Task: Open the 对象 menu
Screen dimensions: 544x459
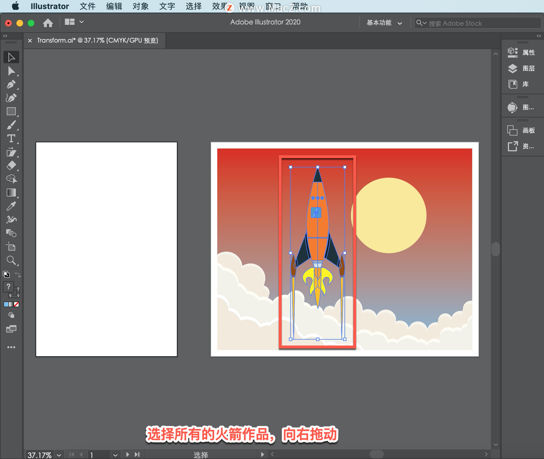Action: click(x=141, y=6)
